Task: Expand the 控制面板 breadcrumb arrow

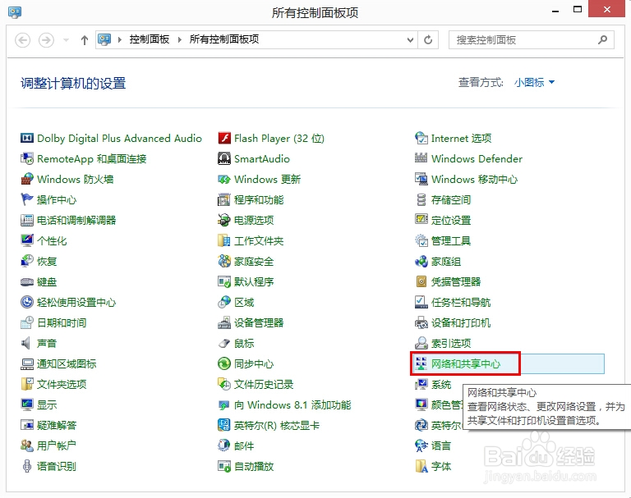Action: click(179, 40)
